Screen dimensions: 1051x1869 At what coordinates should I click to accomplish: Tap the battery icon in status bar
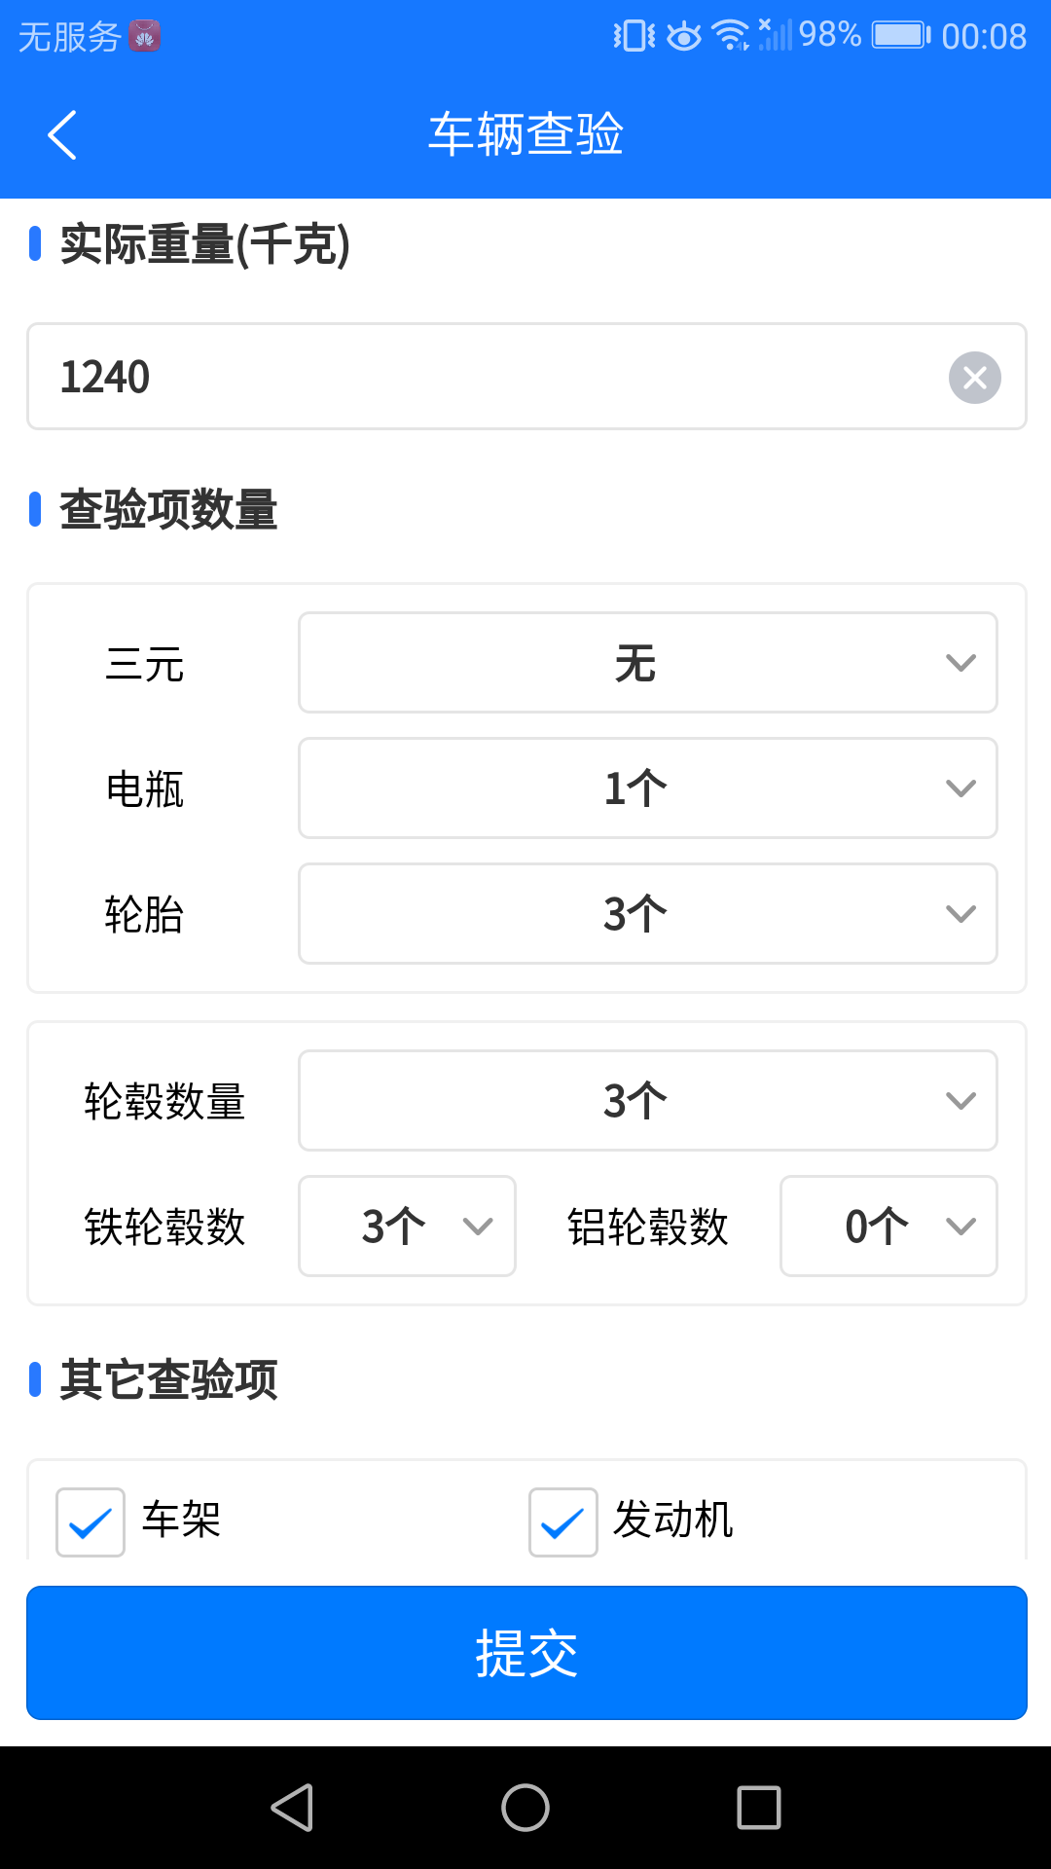tap(901, 36)
